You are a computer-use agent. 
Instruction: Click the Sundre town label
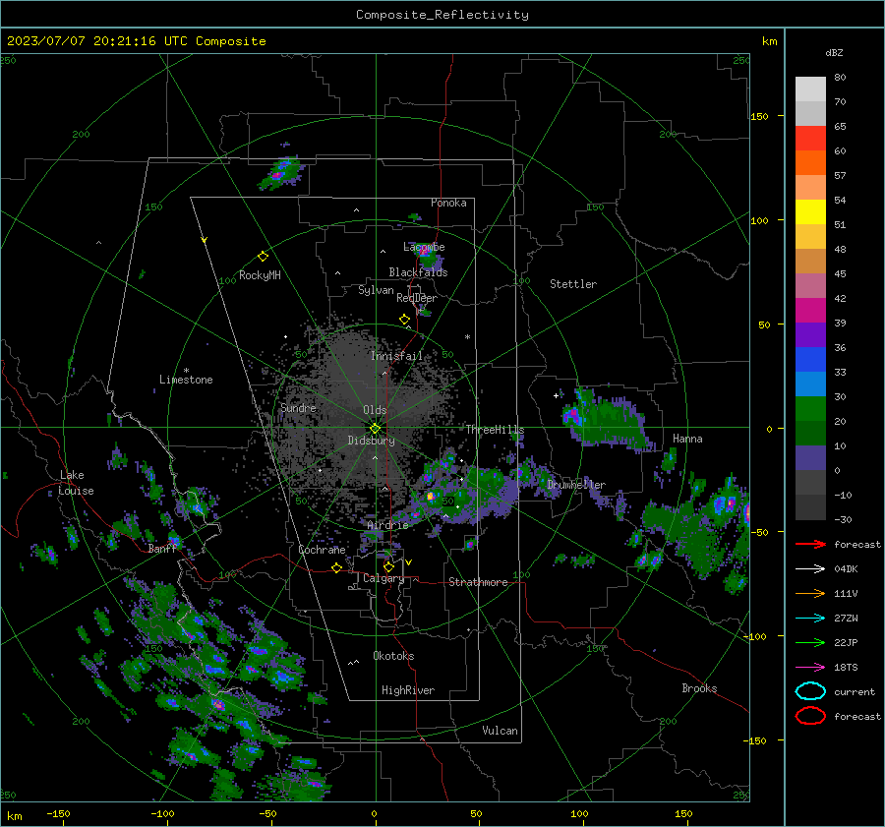point(298,408)
